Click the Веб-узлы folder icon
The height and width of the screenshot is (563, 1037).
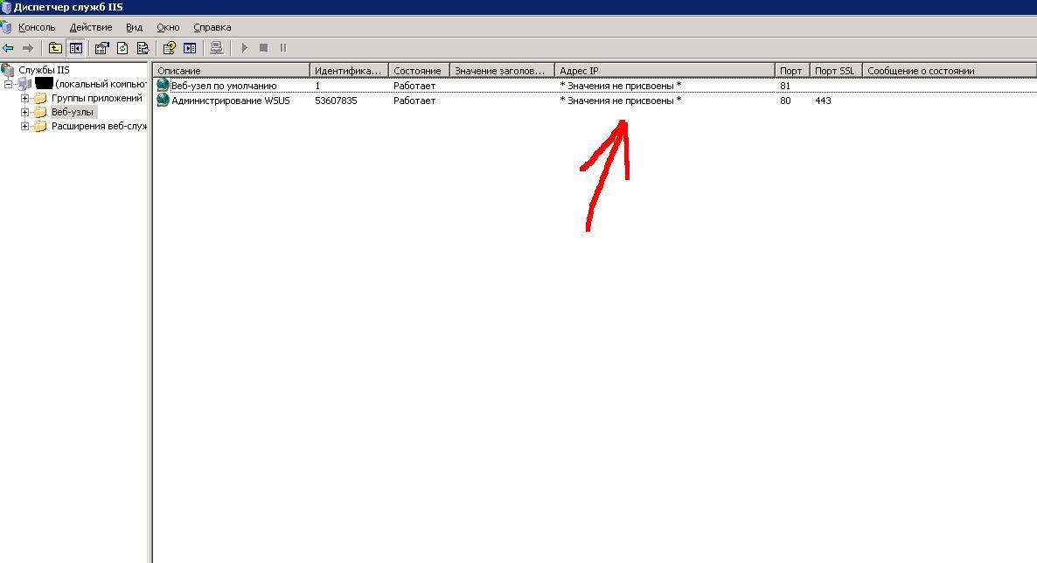(x=40, y=112)
